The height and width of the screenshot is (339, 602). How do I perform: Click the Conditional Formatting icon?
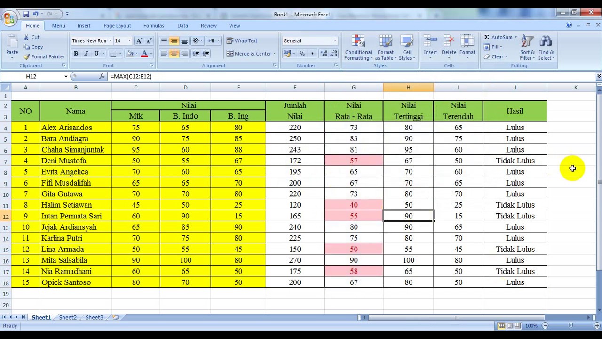coord(358,42)
